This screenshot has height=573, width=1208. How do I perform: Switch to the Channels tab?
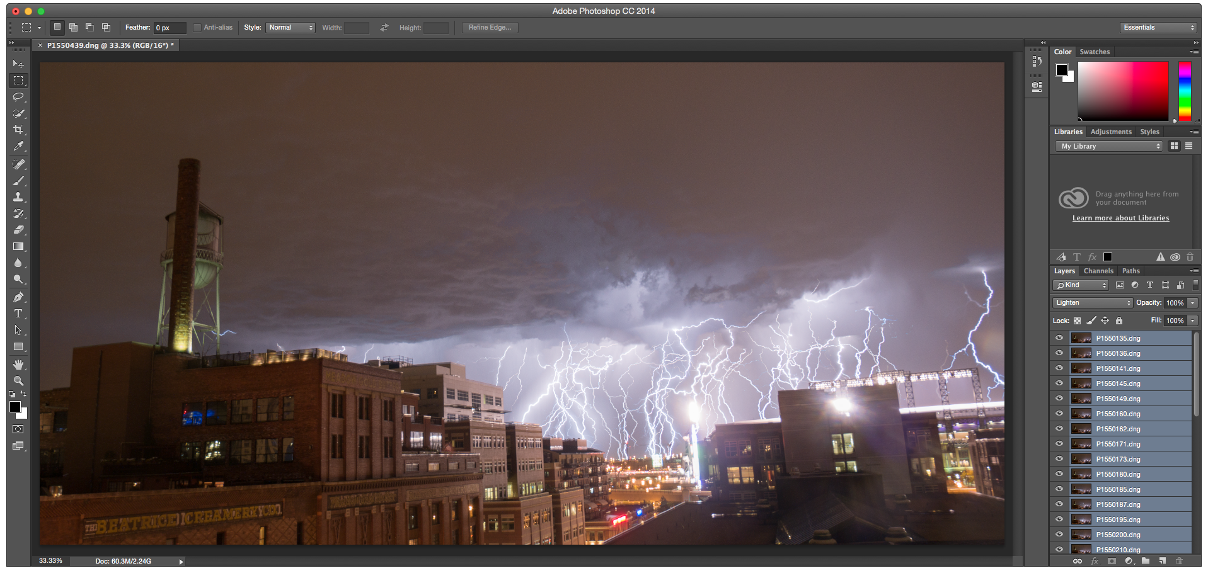(x=1098, y=271)
